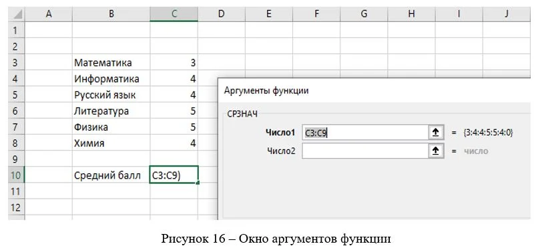Select row 4 header
The width and height of the screenshot is (540, 248).
(17, 79)
